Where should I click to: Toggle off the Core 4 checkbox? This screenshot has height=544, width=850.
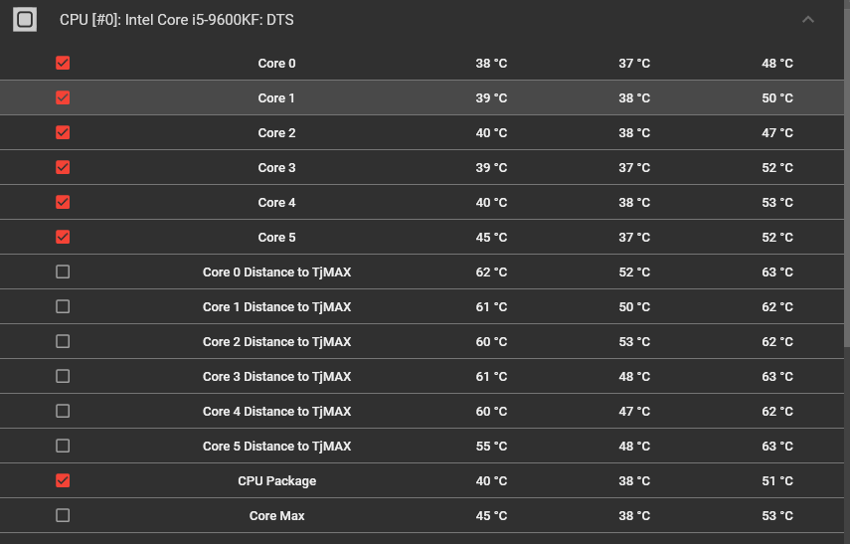click(63, 203)
